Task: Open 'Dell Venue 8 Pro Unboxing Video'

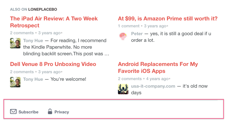Action: coord(53,64)
